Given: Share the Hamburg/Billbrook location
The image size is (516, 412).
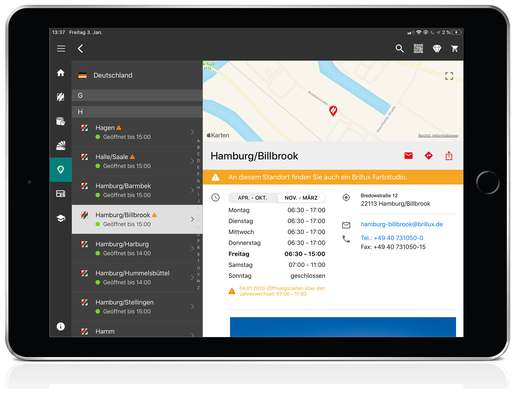Looking at the screenshot, I should [449, 156].
